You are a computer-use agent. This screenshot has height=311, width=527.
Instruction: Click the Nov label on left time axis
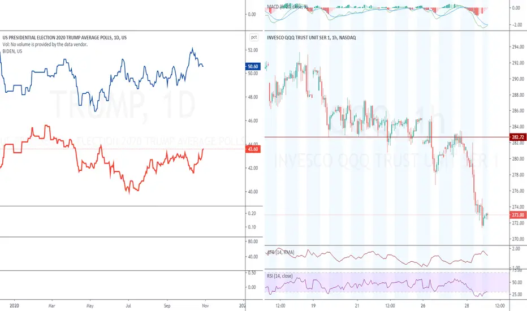(205, 305)
